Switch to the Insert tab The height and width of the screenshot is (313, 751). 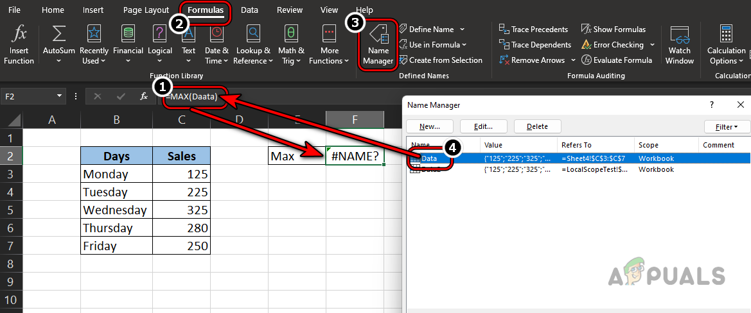93,10
